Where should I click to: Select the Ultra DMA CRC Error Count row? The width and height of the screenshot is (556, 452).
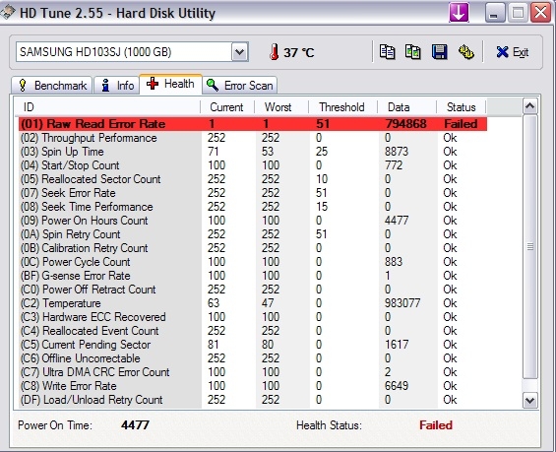tap(253, 372)
